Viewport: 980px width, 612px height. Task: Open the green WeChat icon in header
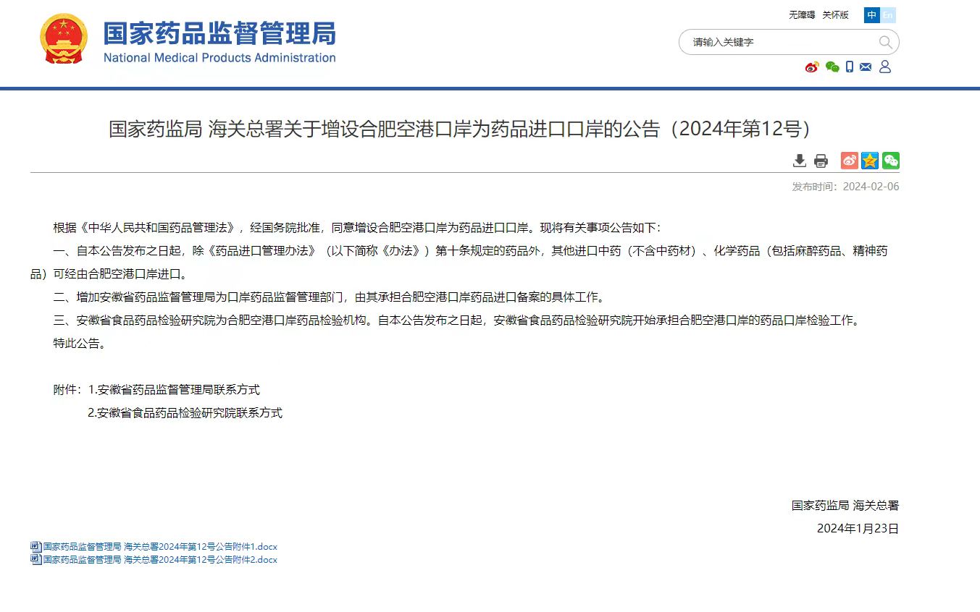[832, 67]
